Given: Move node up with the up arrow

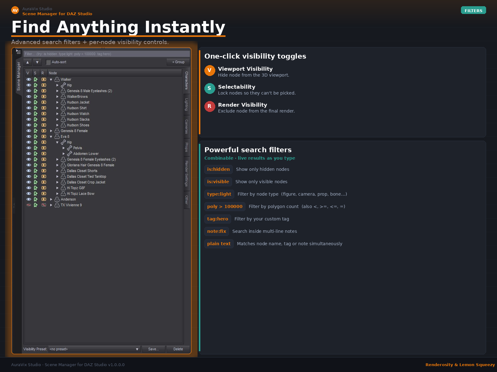Looking at the screenshot, I should [x=28, y=62].
